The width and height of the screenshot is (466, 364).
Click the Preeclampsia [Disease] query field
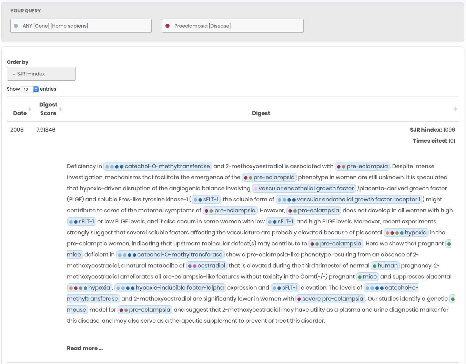point(233,26)
